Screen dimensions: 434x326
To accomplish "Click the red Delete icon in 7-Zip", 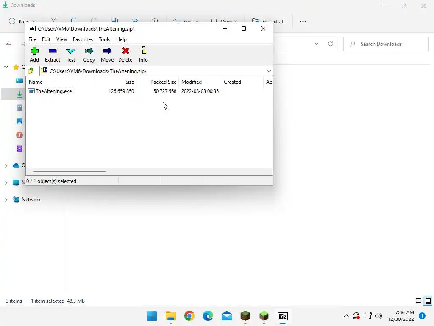I will tap(125, 54).
